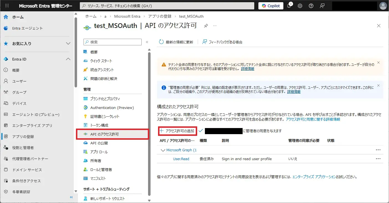
Task: Click the help question mark icon
Action: click(x=311, y=6)
